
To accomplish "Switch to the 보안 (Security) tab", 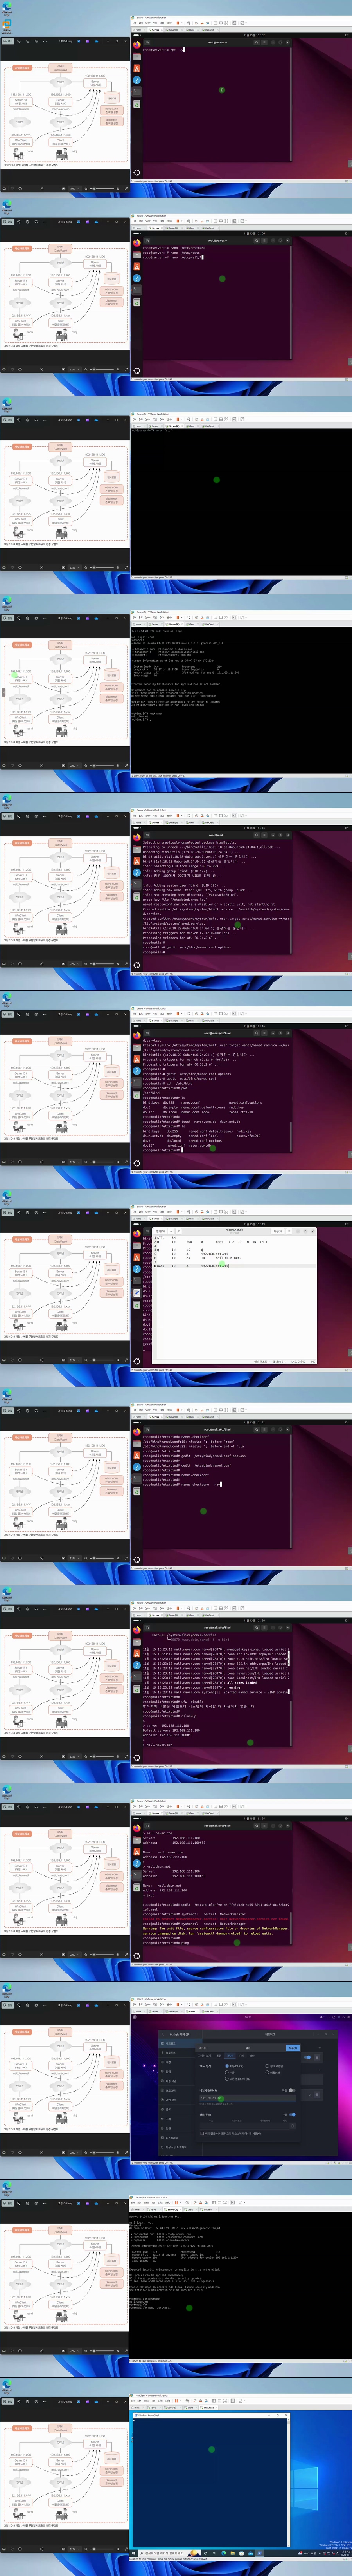I will tap(252, 2055).
